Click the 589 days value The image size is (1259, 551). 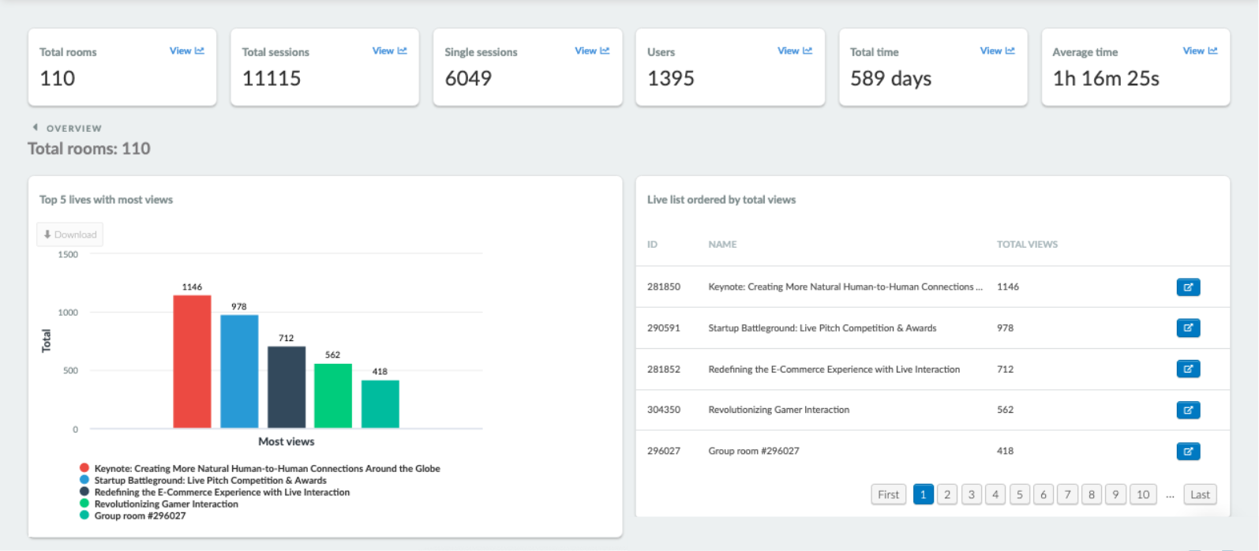pos(891,78)
